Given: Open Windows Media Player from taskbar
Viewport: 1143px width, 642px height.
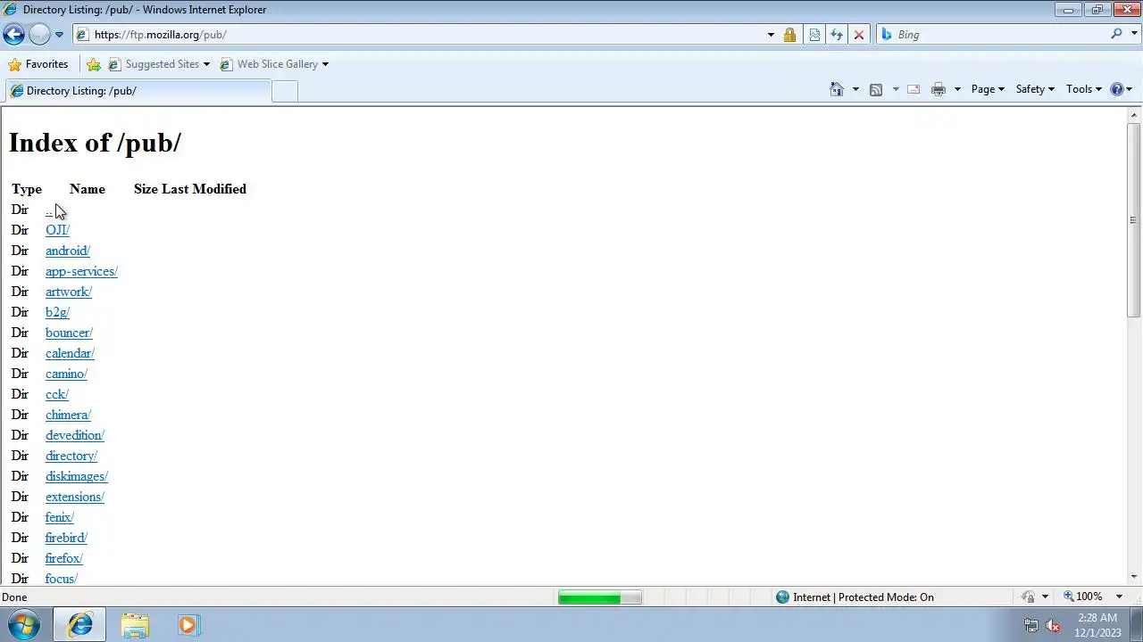Looking at the screenshot, I should pos(188,625).
